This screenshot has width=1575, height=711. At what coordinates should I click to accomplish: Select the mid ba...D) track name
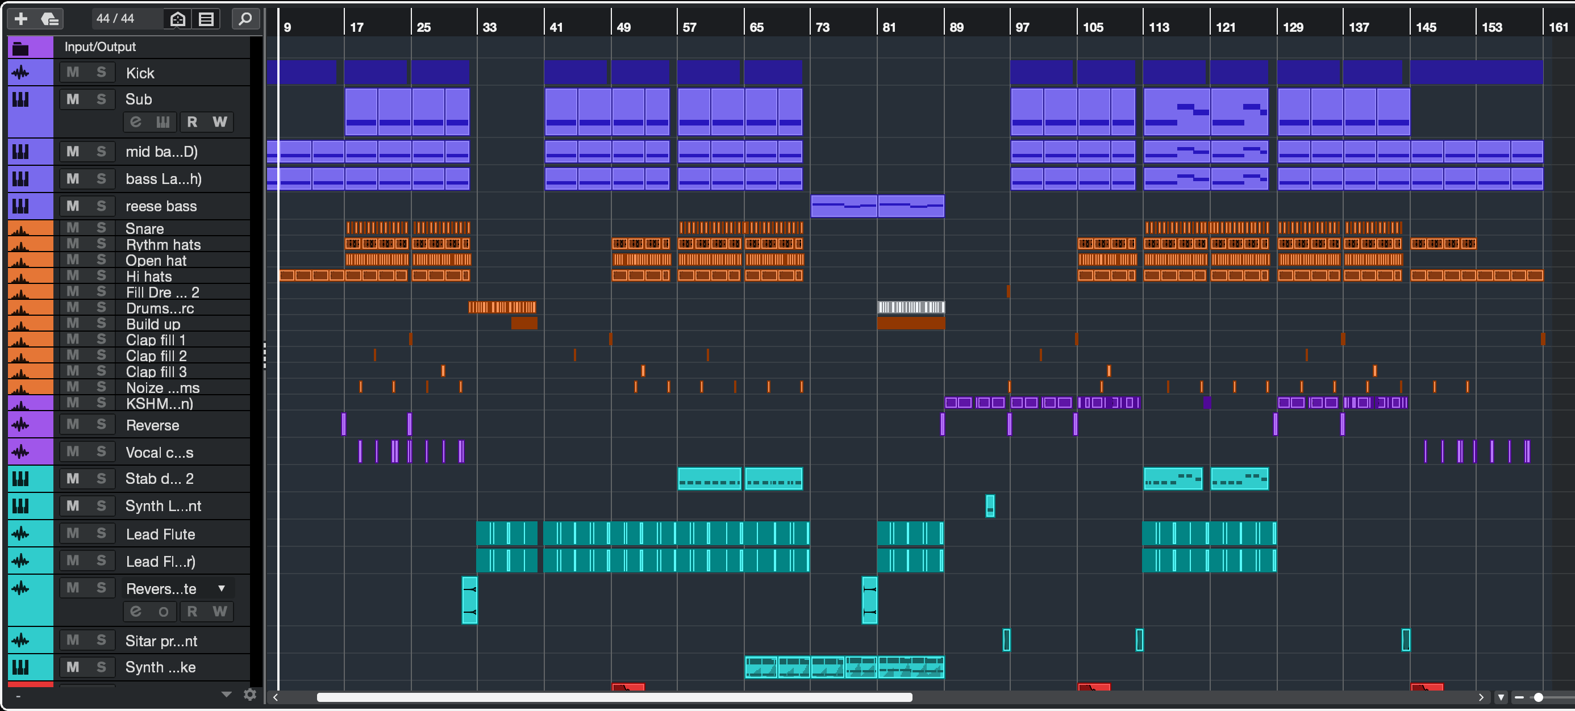161,152
